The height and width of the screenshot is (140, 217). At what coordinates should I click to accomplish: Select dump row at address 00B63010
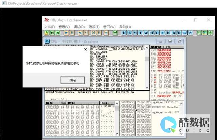click(x=80, y=111)
